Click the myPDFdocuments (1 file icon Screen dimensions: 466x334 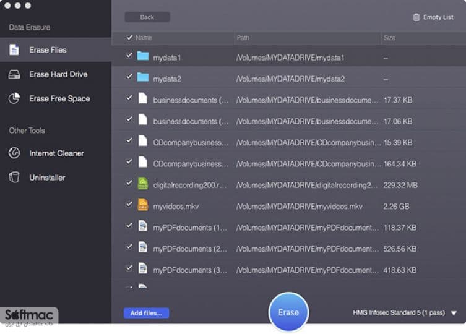coord(143,226)
